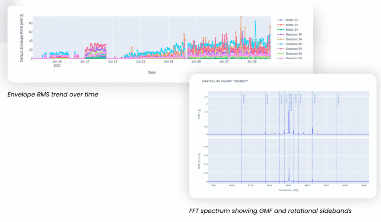
Task: Click the Gearbox 3A orange legend marker
Action: coord(281,39)
